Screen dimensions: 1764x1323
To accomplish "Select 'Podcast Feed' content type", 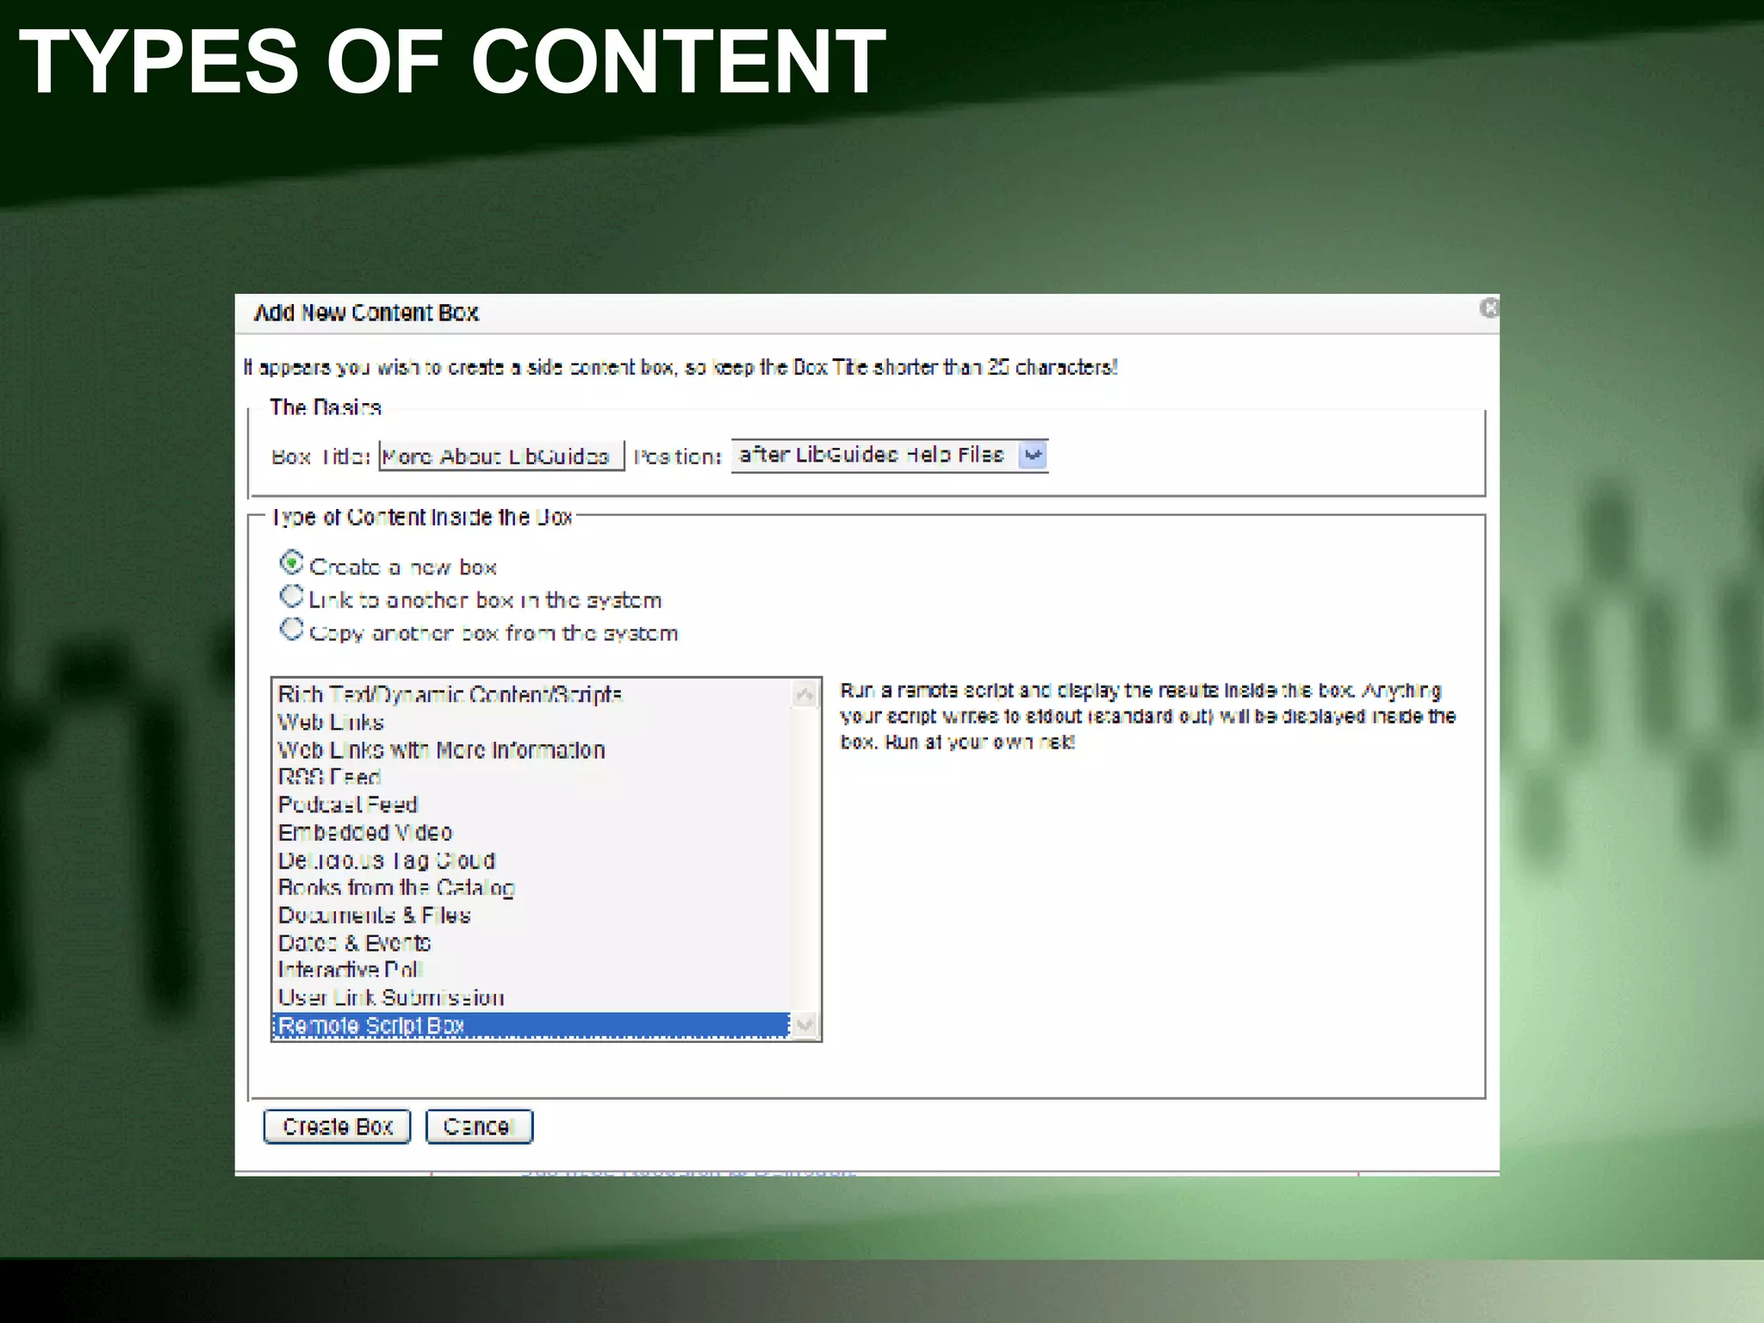I will pos(531,804).
